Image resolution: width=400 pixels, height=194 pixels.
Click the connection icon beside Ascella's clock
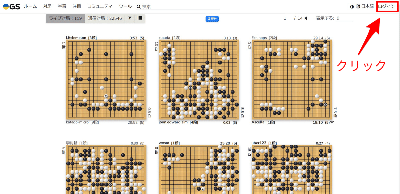pyautogui.click(x=332, y=122)
